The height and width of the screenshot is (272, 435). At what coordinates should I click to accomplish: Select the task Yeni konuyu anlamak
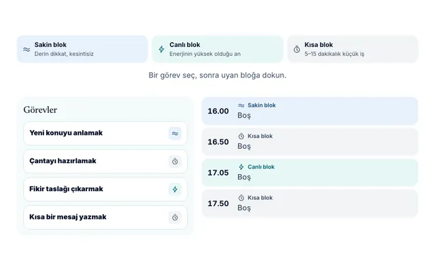point(105,133)
